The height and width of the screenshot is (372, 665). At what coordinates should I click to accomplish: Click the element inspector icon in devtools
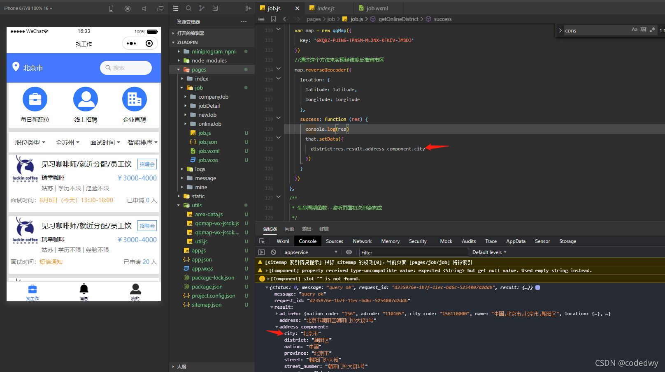262,241
